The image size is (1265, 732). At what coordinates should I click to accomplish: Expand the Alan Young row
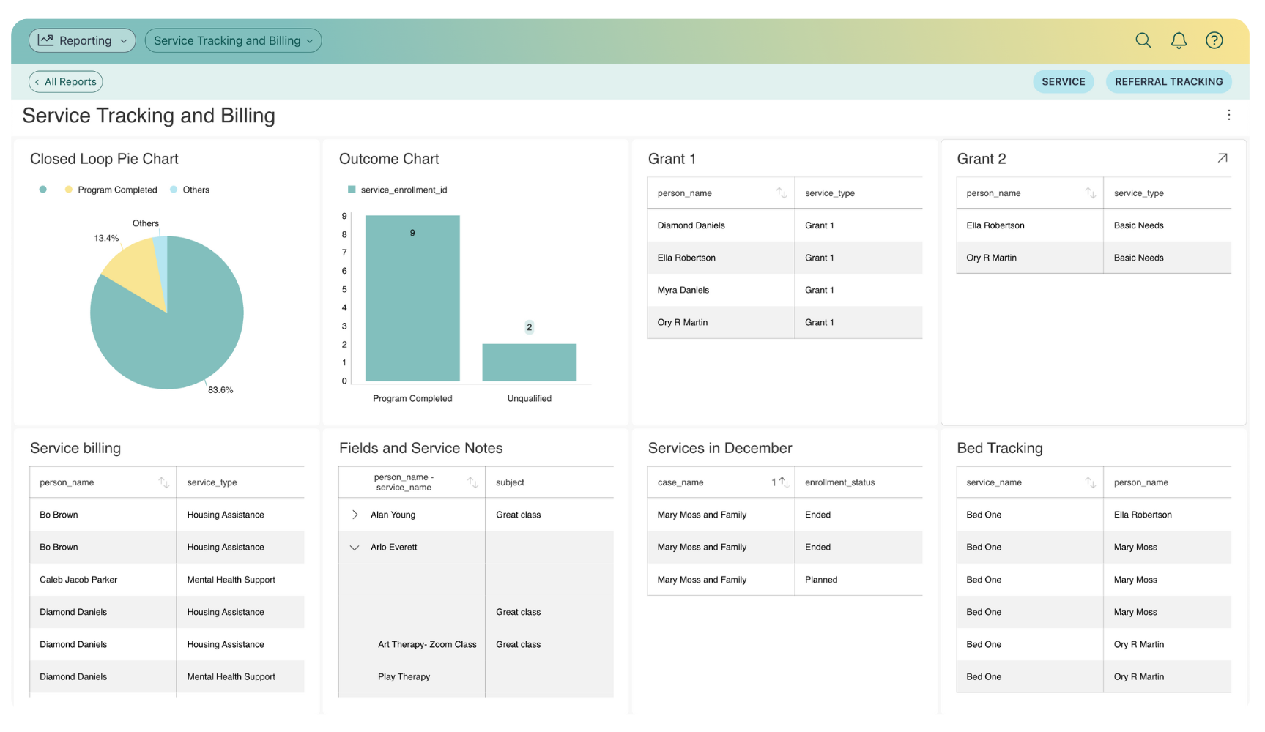click(354, 514)
